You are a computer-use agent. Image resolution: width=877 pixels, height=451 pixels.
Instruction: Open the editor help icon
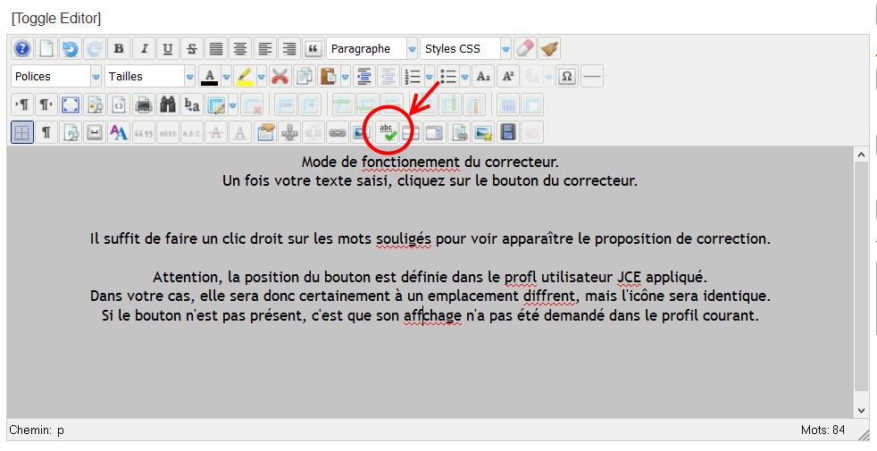[x=21, y=49]
